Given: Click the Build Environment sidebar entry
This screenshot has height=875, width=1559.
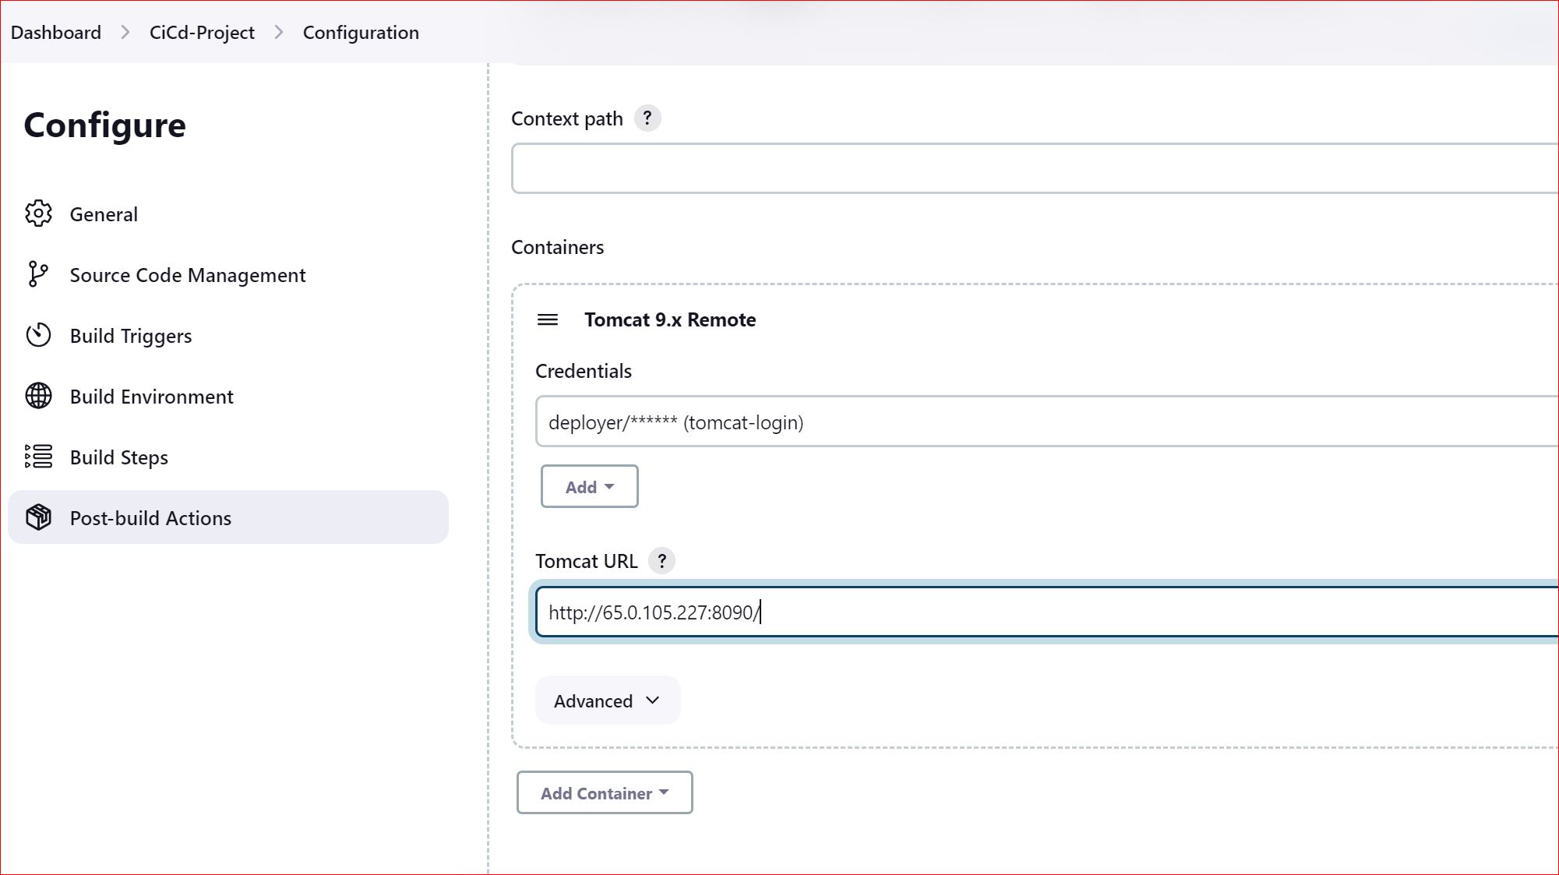Looking at the screenshot, I should pyautogui.click(x=151, y=396).
